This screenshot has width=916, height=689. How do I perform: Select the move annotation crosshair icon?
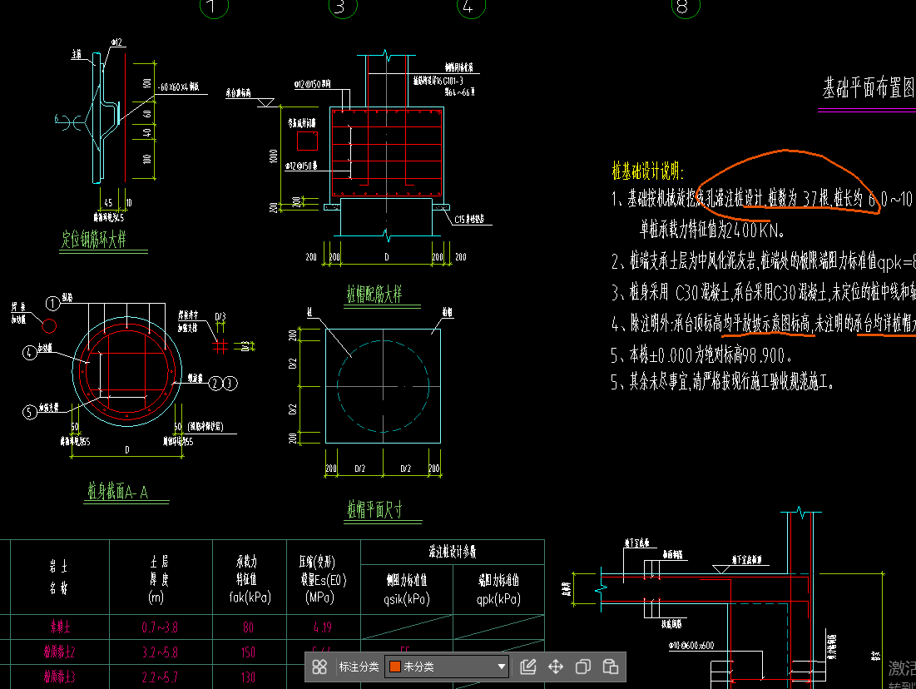(x=556, y=667)
